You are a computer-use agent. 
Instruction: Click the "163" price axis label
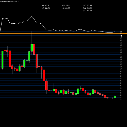tap(121, 47)
